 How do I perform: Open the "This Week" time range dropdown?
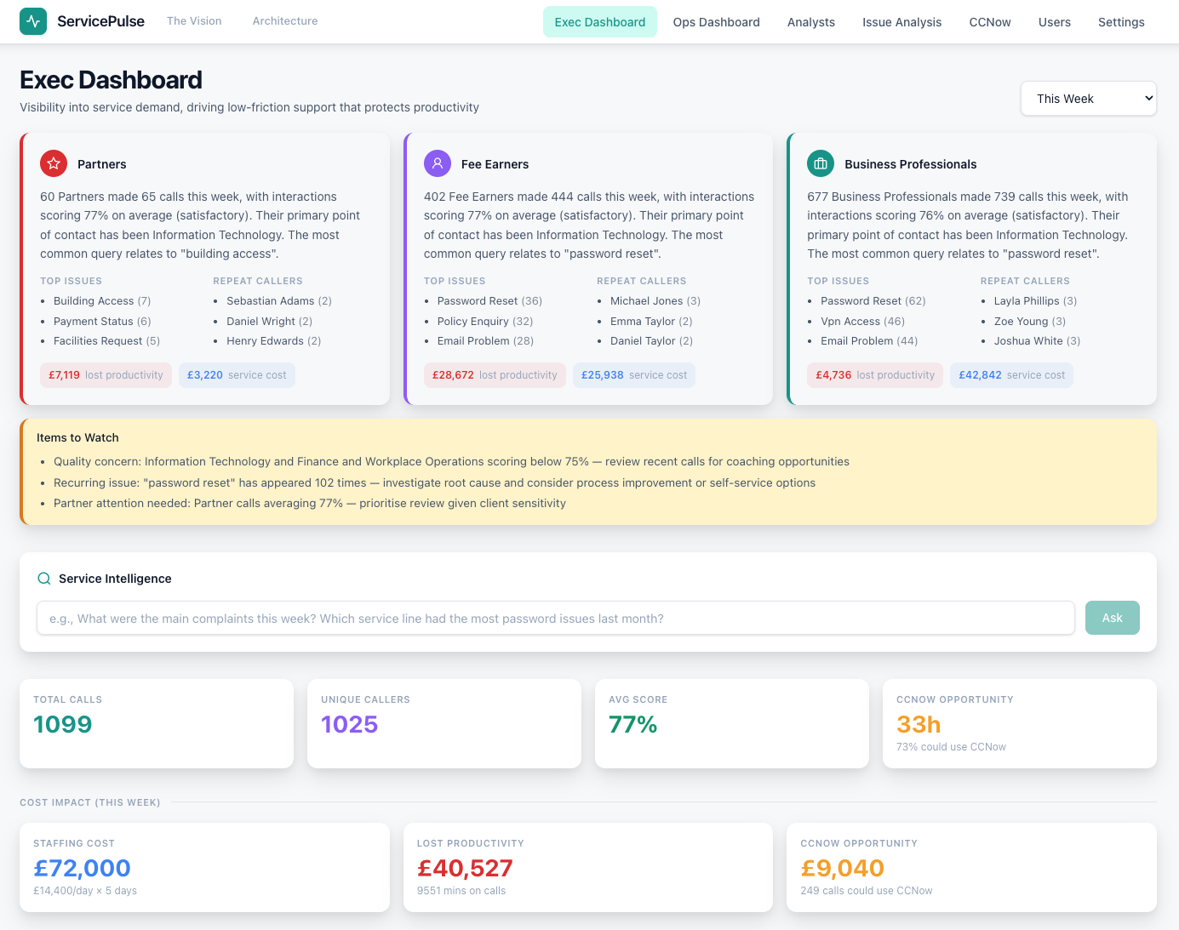pyautogui.click(x=1088, y=98)
